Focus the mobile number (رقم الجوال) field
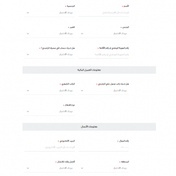This screenshot has width=176, height=176. [104, 147]
